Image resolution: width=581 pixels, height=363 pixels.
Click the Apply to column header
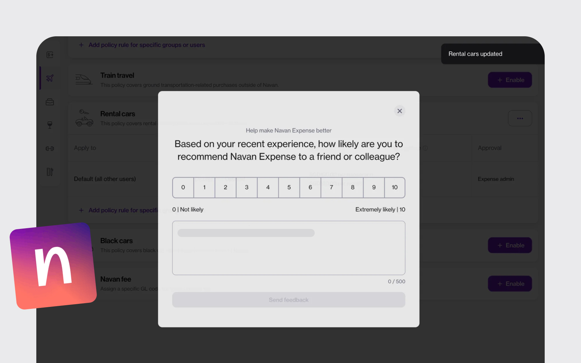tap(85, 148)
